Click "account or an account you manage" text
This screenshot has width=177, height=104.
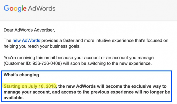click(119, 58)
